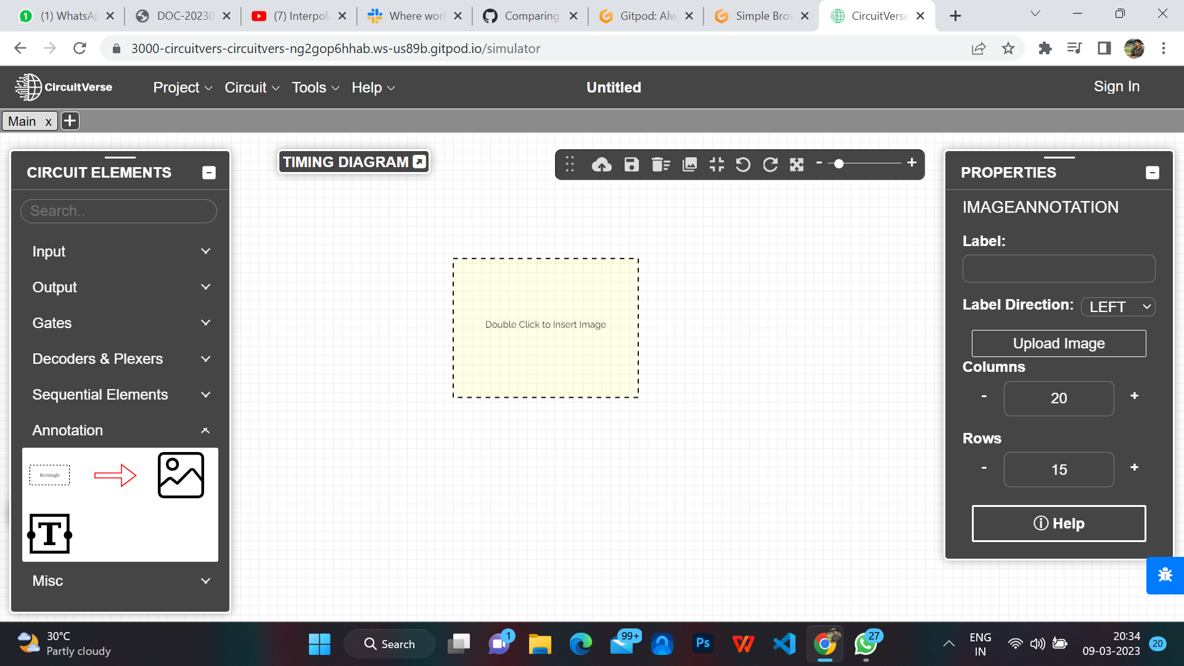The height and width of the screenshot is (666, 1184).
Task: Decrease the Rows value with the minus control
Action: 983,467
